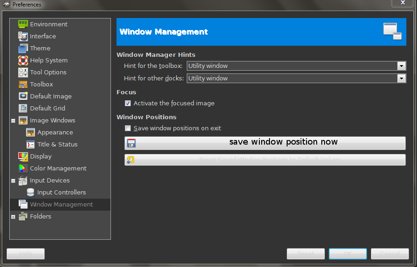Image resolution: width=417 pixels, height=267 pixels.
Task: Select the Theme icon in the preferences list
Action: click(23, 48)
